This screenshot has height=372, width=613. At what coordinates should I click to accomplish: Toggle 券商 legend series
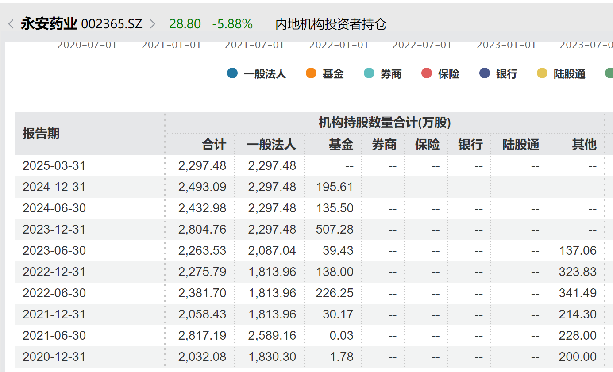pyautogui.click(x=383, y=73)
